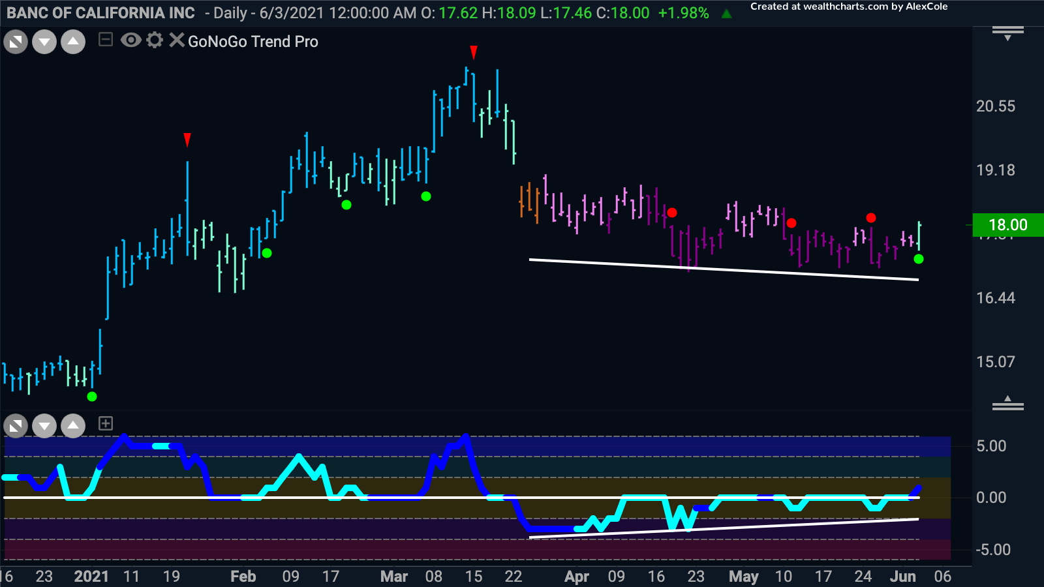
Task: Click the 20.55 price axis label
Action: tap(996, 106)
